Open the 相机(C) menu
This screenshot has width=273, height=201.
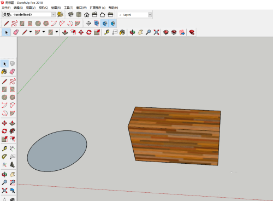pyautogui.click(x=43, y=8)
